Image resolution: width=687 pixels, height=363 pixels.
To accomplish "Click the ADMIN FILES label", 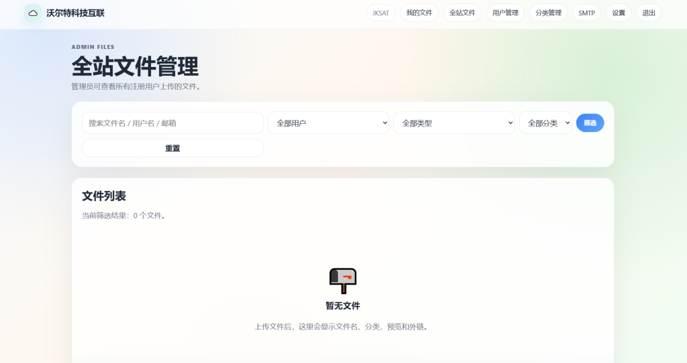I will (93, 47).
